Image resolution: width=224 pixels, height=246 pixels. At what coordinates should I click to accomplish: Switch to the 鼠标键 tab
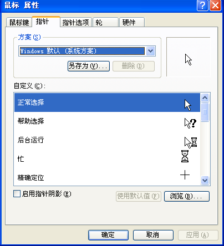pyautogui.click(x=19, y=22)
